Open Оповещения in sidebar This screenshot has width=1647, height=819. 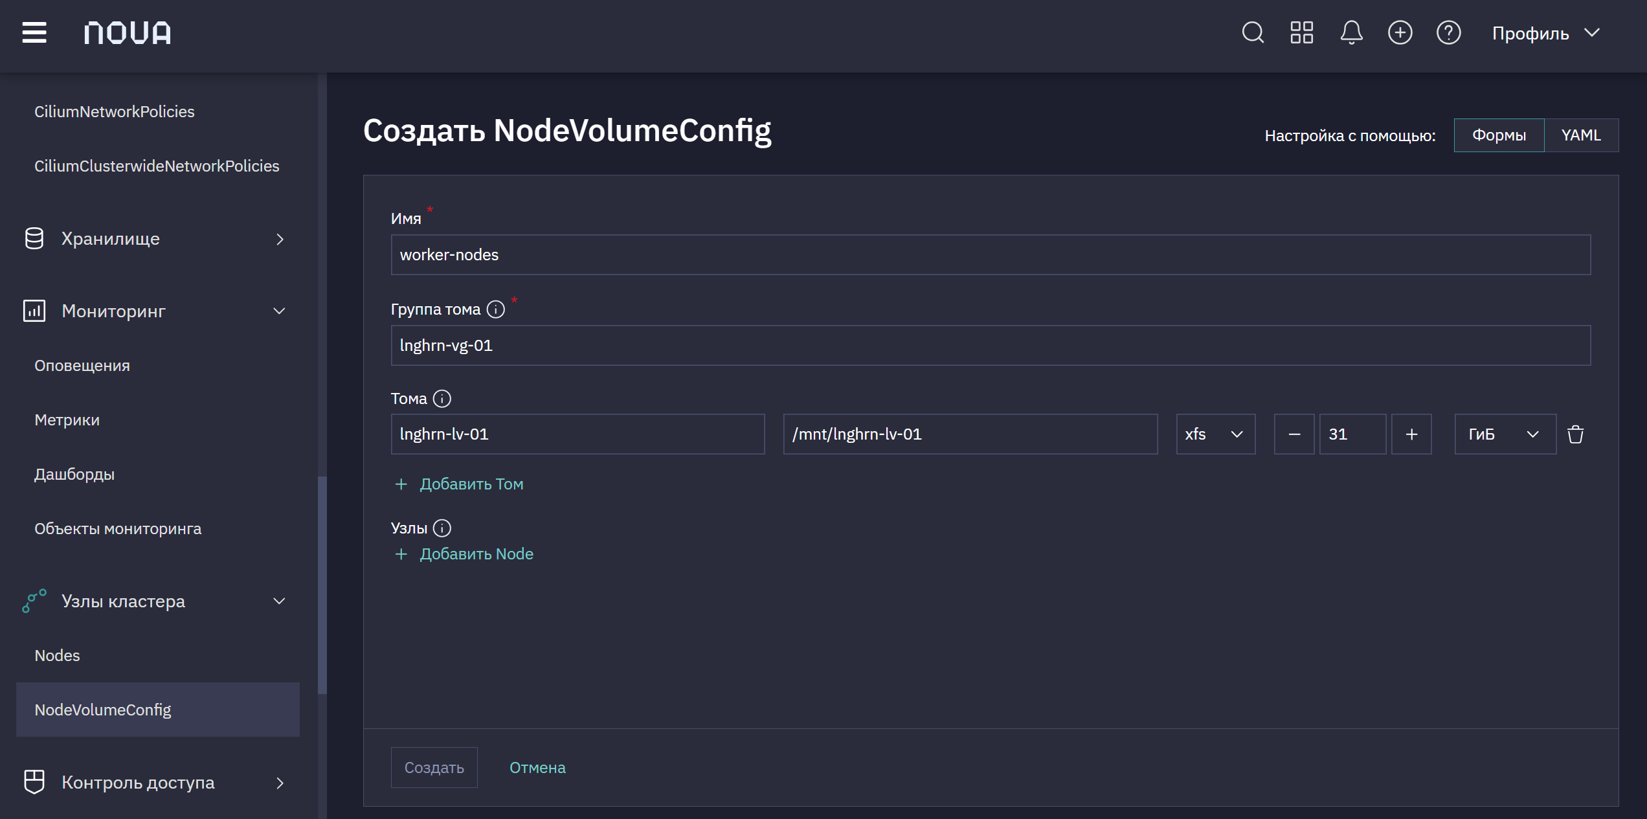pyautogui.click(x=82, y=365)
